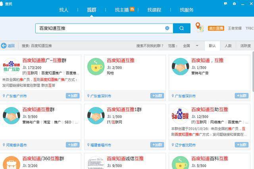
Task: Join 百度知道互助互推 with +加群
Action: click(x=242, y=145)
